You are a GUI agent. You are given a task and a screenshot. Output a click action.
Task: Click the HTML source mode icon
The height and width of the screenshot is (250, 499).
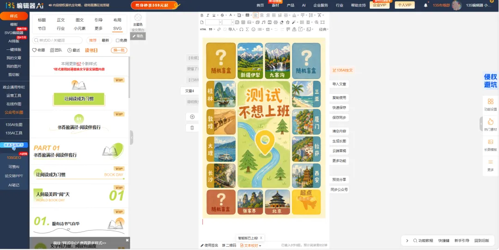[203, 29]
